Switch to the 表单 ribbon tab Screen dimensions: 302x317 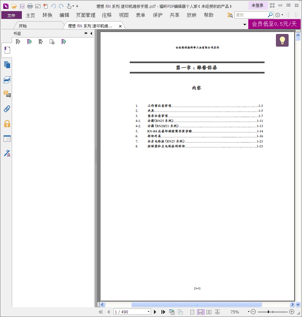[141, 15]
